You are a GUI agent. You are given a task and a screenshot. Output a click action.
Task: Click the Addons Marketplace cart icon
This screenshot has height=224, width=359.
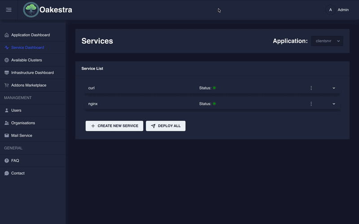(7, 85)
